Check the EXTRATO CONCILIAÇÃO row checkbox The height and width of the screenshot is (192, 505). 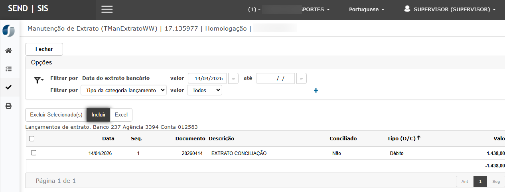[34, 153]
